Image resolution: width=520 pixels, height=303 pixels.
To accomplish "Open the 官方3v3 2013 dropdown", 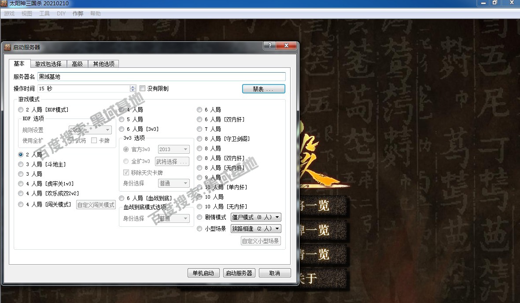I will point(174,149).
